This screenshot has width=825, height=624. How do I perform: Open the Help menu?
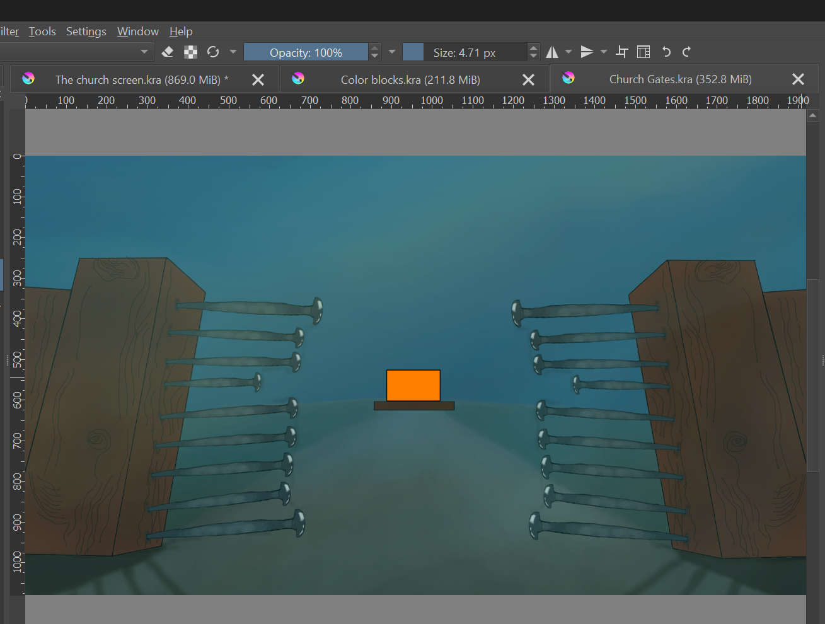pyautogui.click(x=181, y=31)
